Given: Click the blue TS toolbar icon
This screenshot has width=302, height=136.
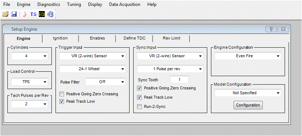Looking at the screenshot, I should pyautogui.click(x=34, y=14).
